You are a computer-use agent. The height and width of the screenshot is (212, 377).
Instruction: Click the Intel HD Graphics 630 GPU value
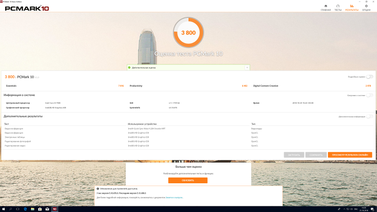click(x=56, y=108)
